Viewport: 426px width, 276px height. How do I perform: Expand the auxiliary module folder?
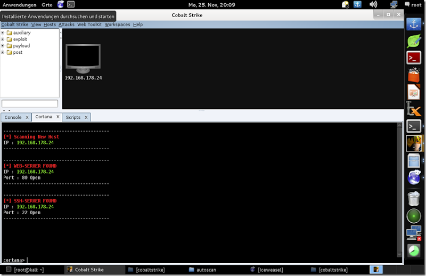3,33
